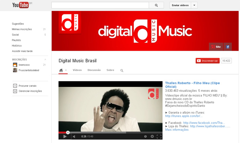The image size is (240, 143).
Task: Play the video with the play button
Action: 65,136
